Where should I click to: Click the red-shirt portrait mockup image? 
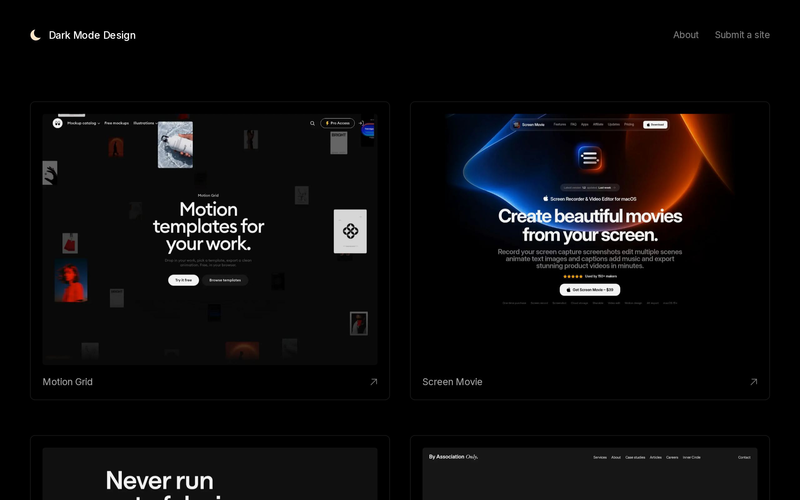[71, 280]
